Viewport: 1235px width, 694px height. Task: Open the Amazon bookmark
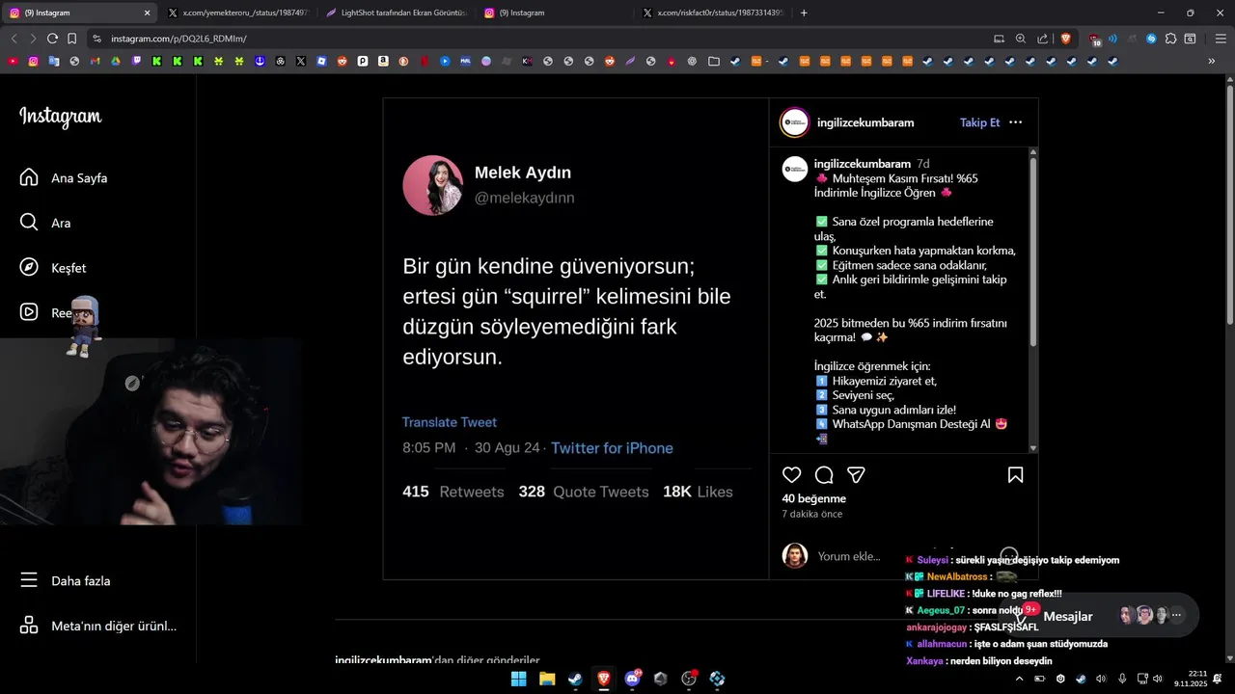[x=383, y=61]
